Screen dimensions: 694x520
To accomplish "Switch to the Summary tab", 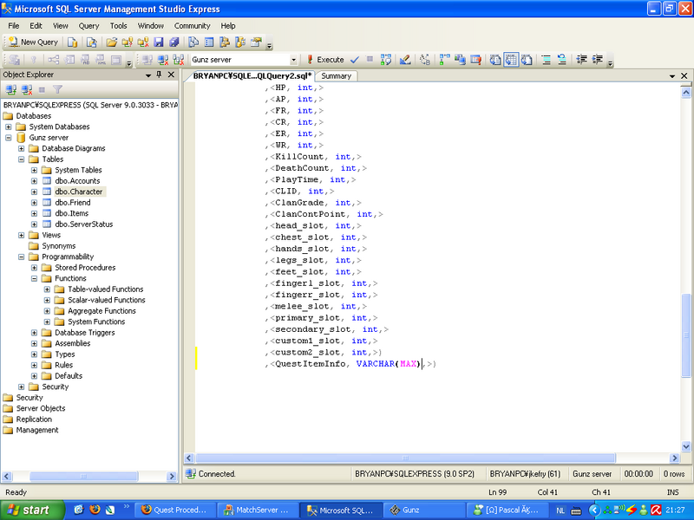I will tap(336, 76).
